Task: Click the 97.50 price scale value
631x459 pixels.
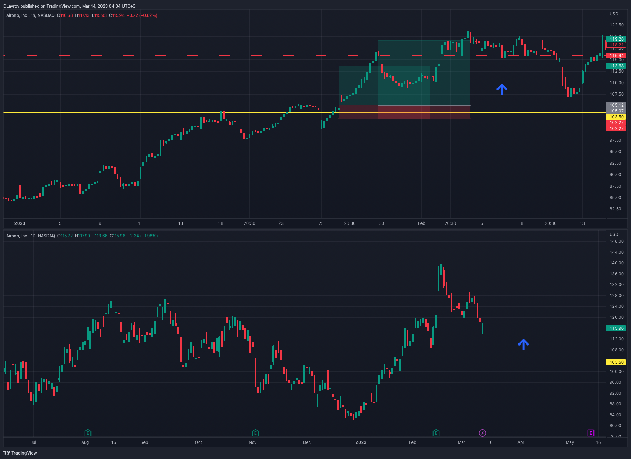Action: [x=616, y=140]
